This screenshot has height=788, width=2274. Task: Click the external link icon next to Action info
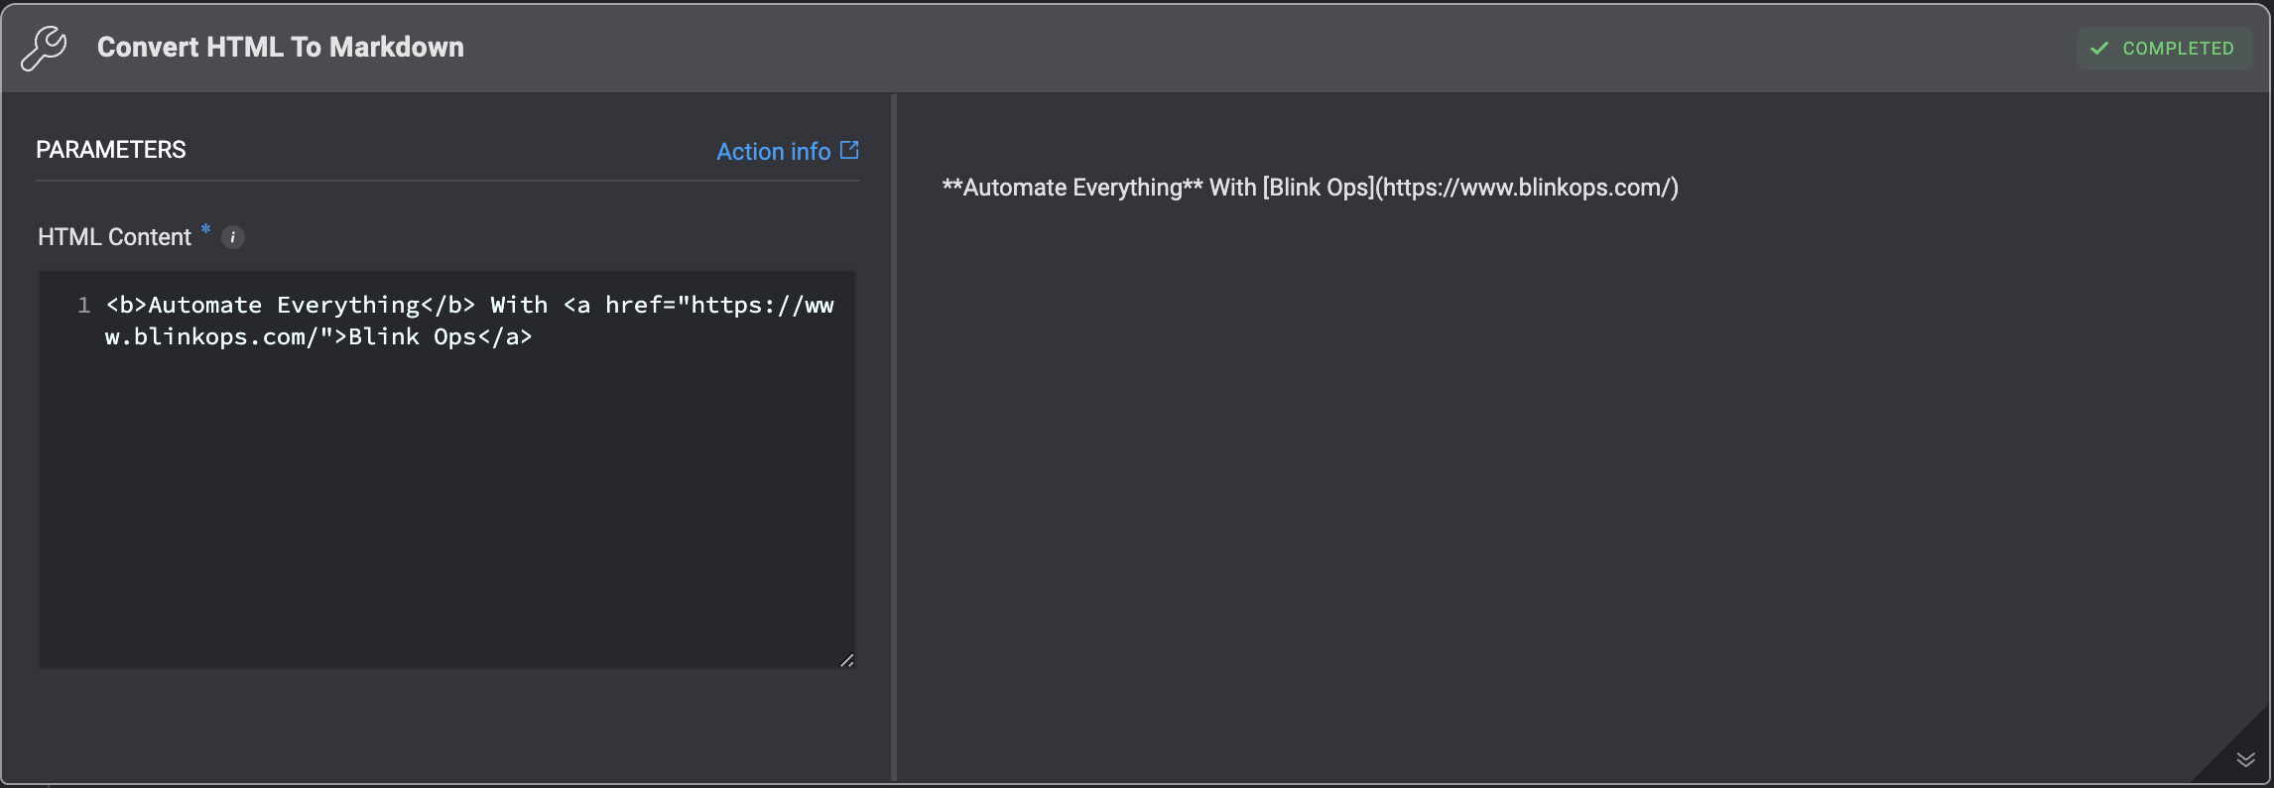(x=849, y=150)
